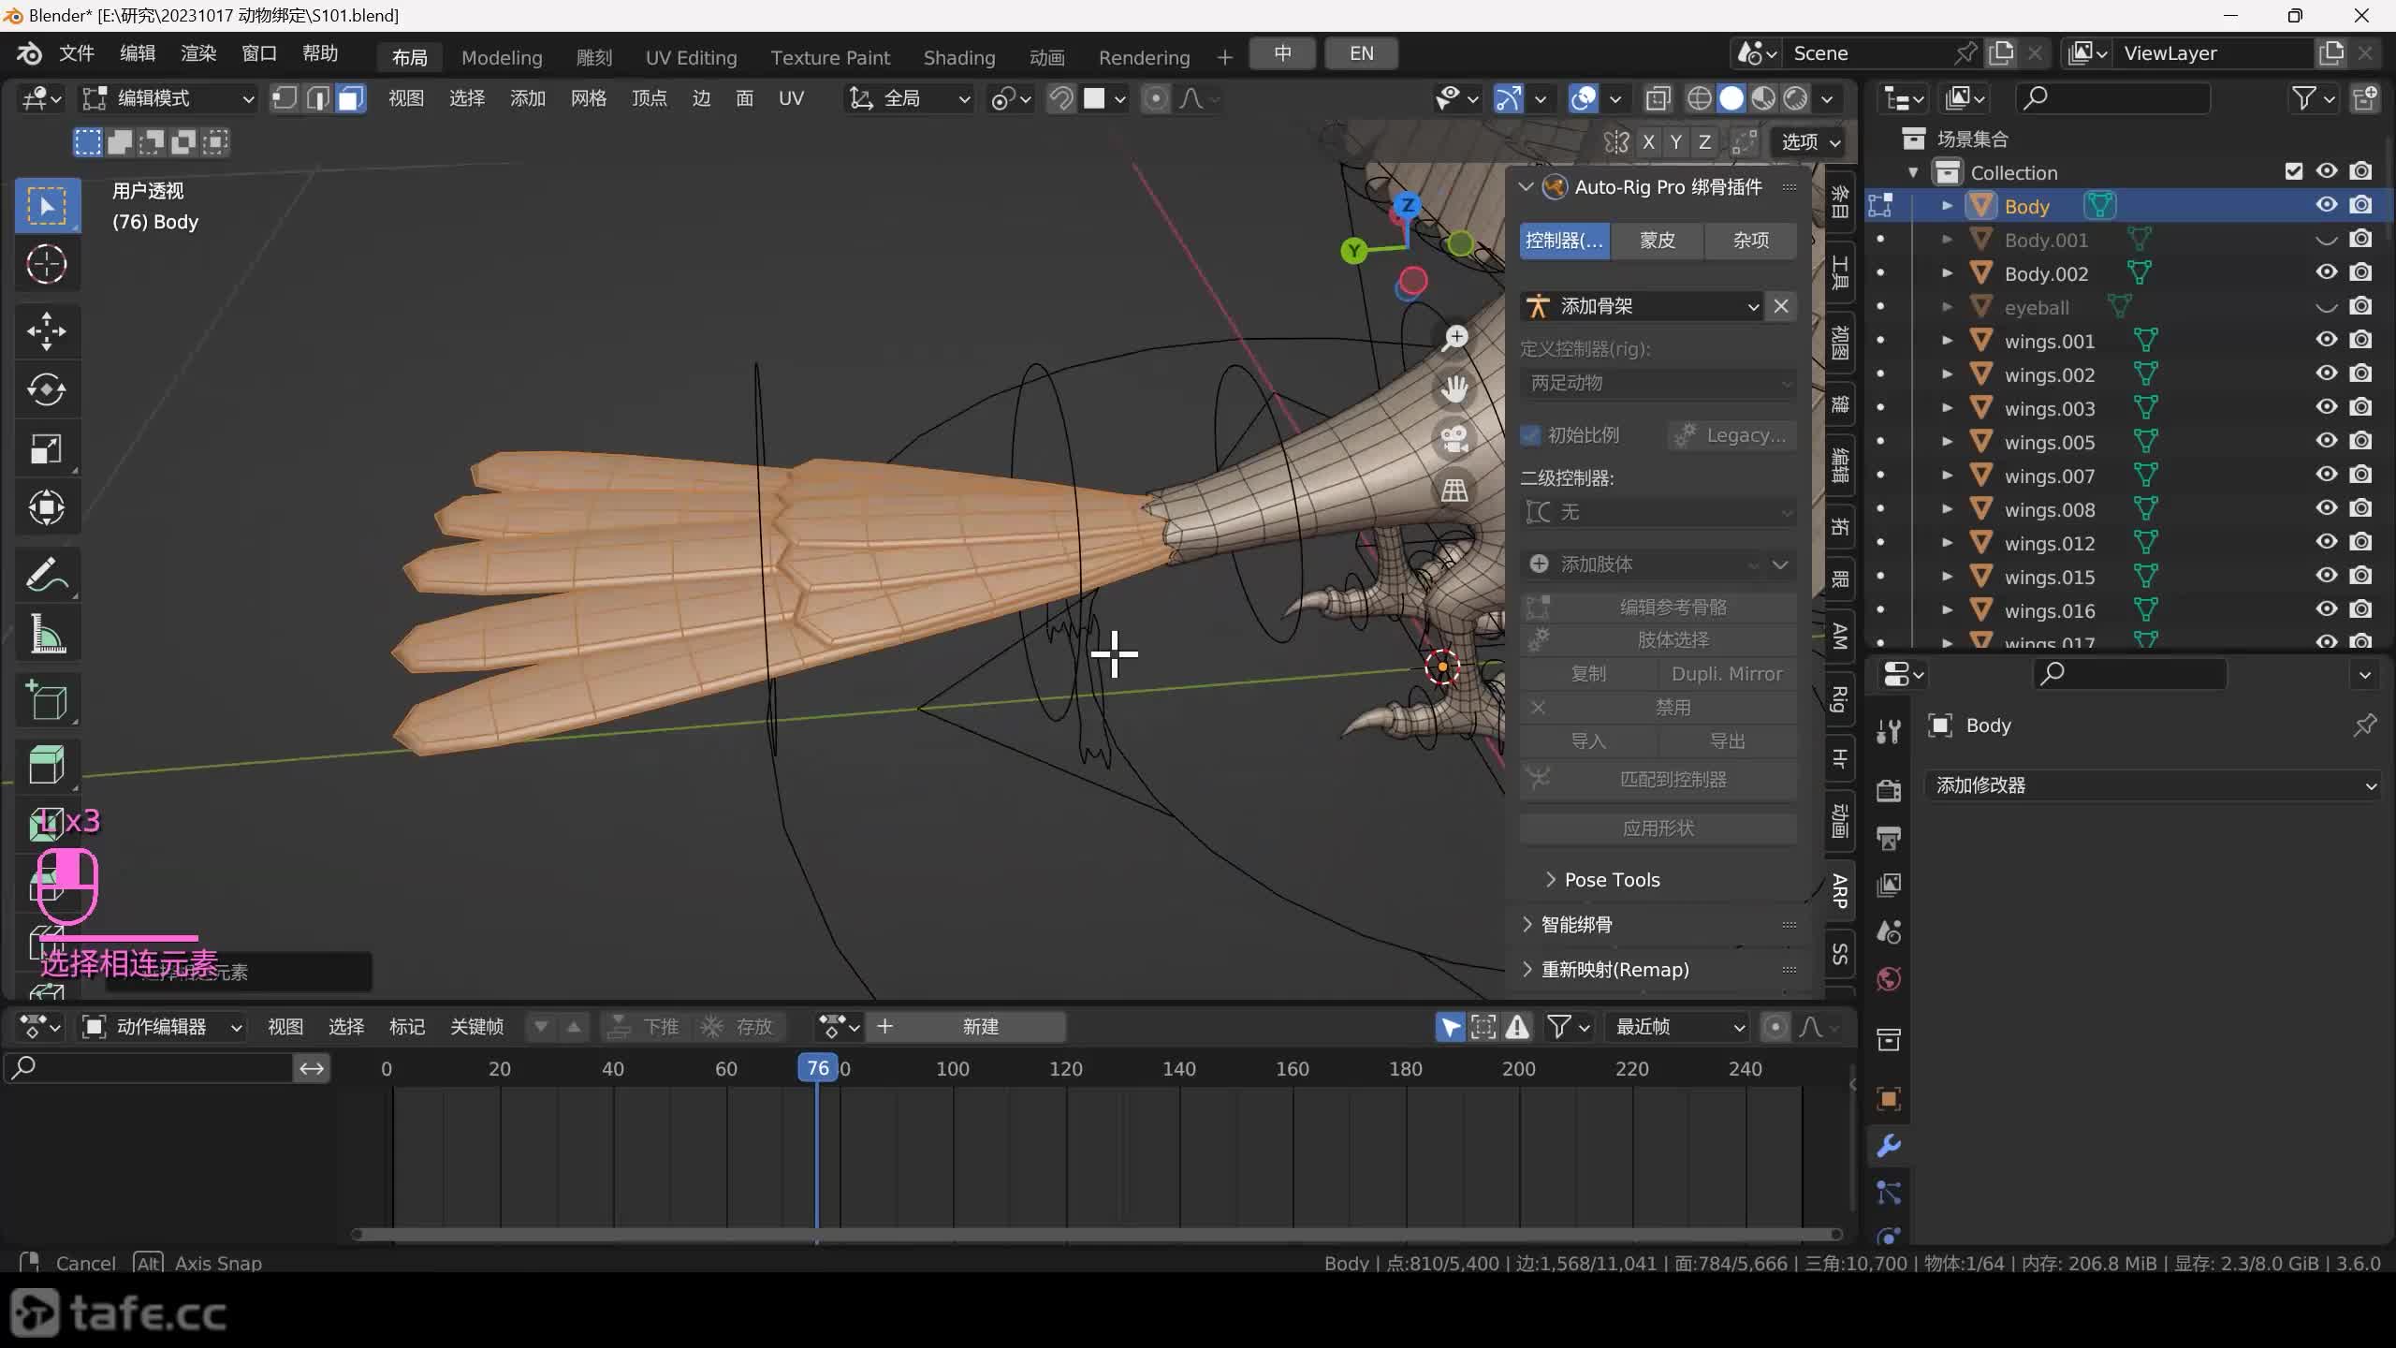Select solid viewport shading
This screenshot has height=1348, width=2396.
(x=1731, y=98)
